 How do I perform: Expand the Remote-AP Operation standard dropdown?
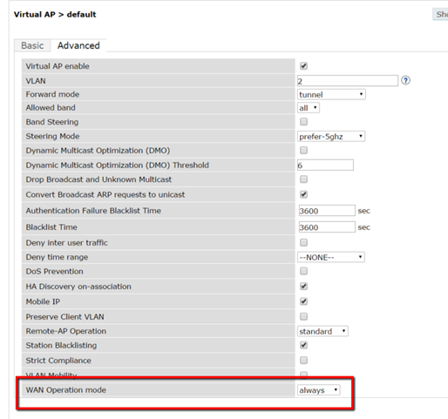click(x=322, y=331)
